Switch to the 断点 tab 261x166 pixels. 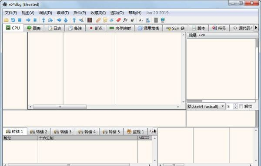point(96,28)
